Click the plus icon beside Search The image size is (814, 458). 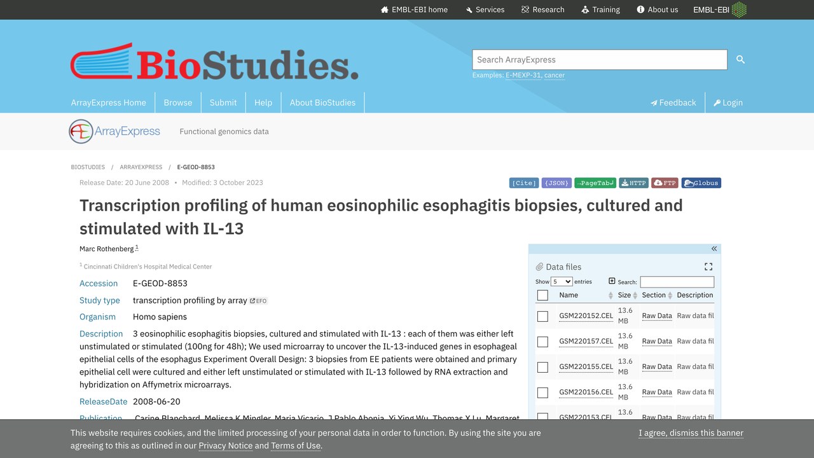pos(612,281)
